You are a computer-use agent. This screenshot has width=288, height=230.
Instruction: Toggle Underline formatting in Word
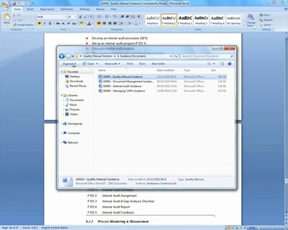click(50, 23)
